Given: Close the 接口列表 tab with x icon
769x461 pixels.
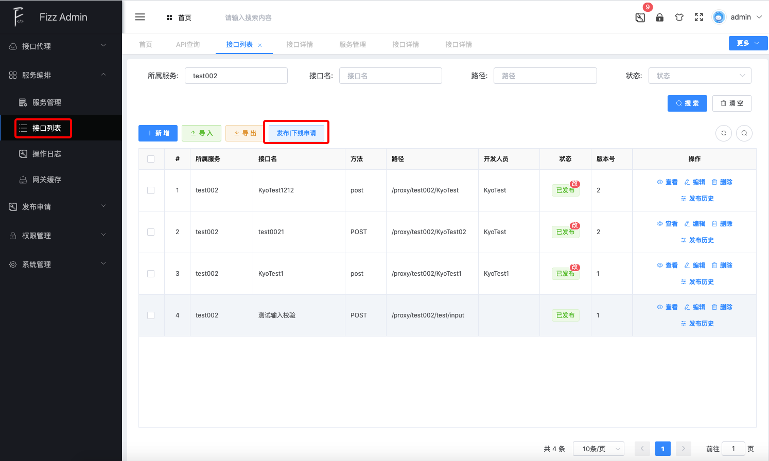Looking at the screenshot, I should [260, 45].
